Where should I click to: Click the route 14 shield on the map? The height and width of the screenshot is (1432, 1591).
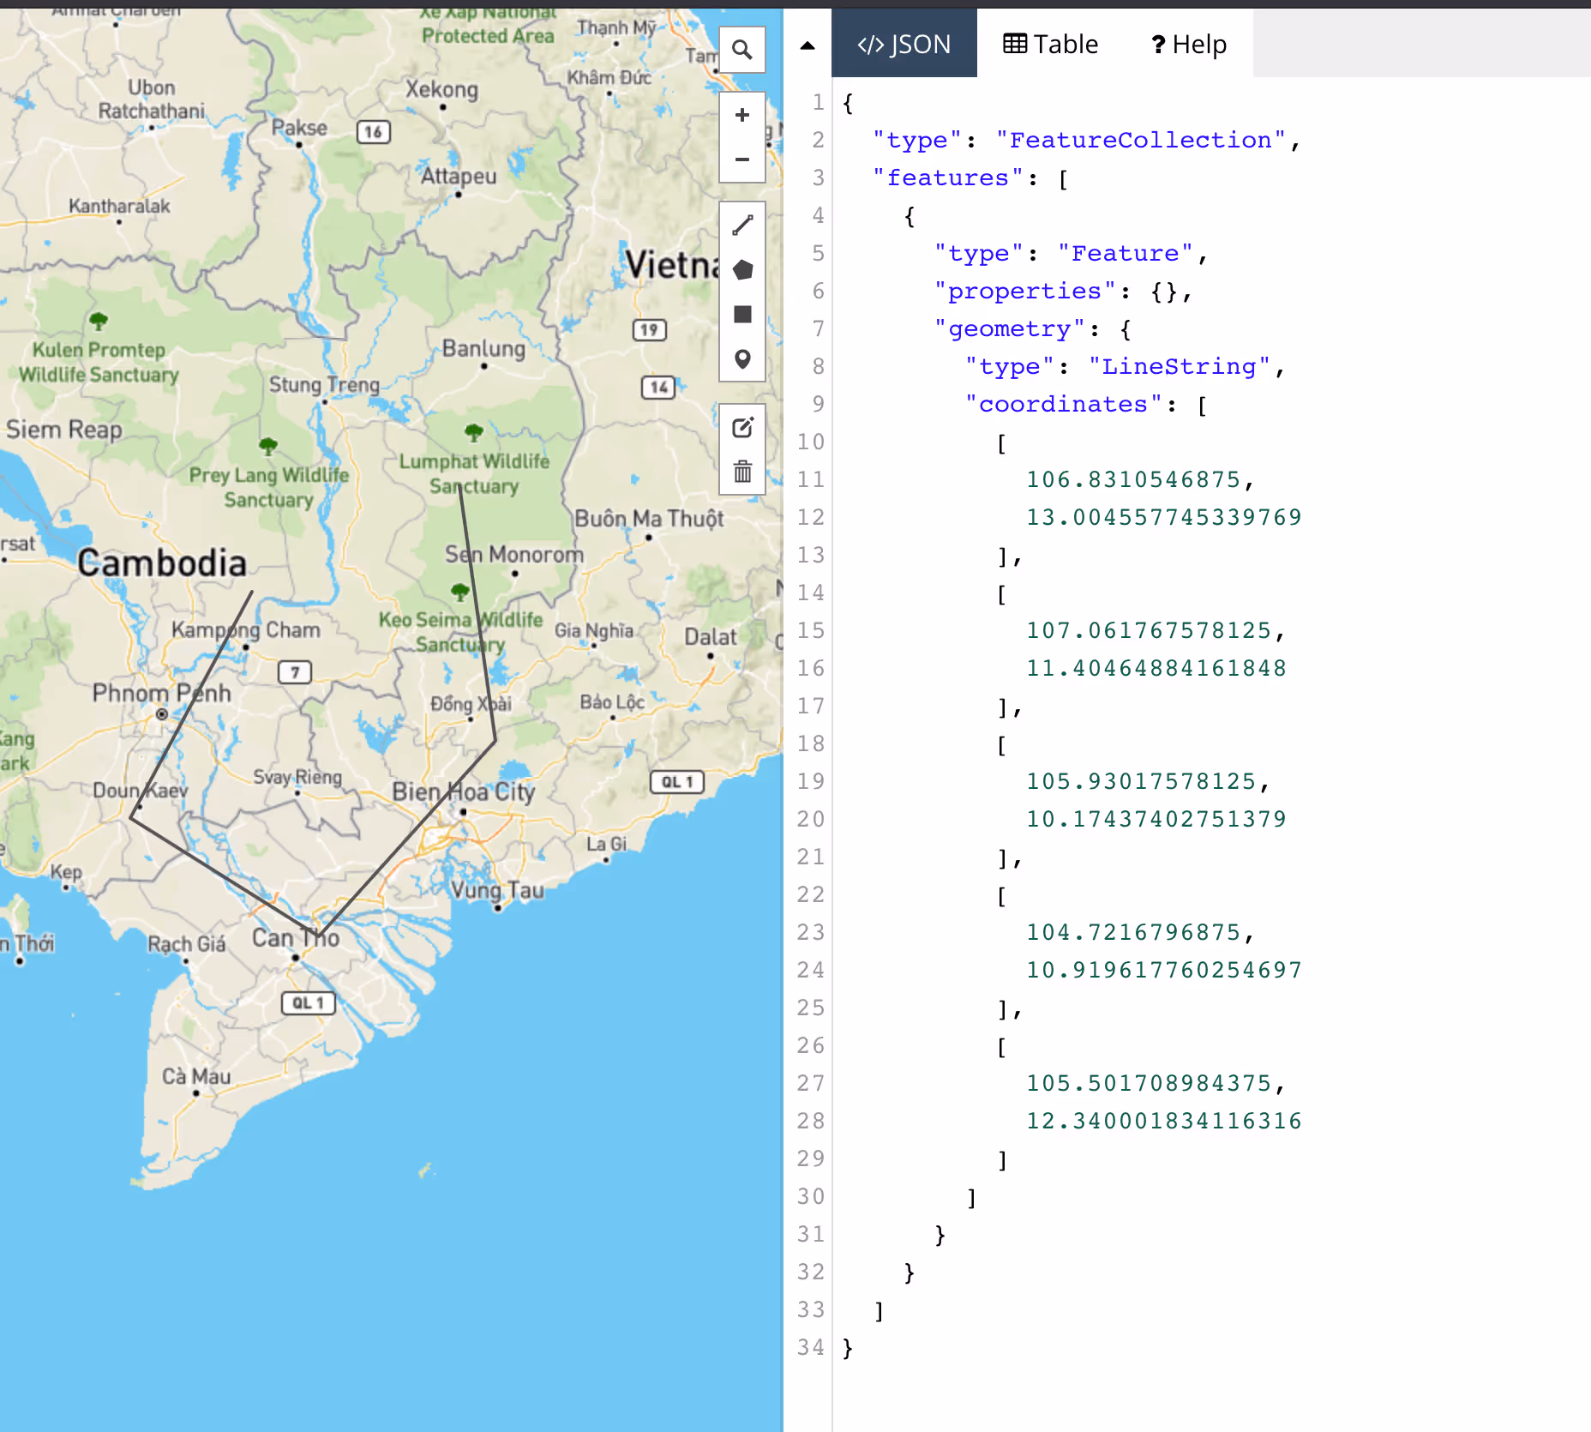(658, 388)
